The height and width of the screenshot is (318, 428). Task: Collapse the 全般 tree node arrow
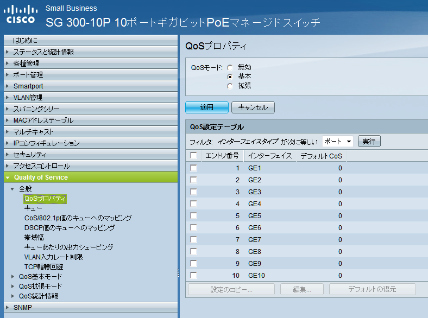tap(12, 189)
